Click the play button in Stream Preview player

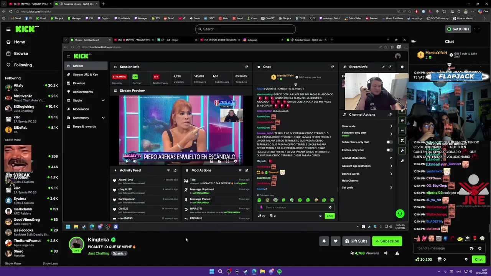127,161
